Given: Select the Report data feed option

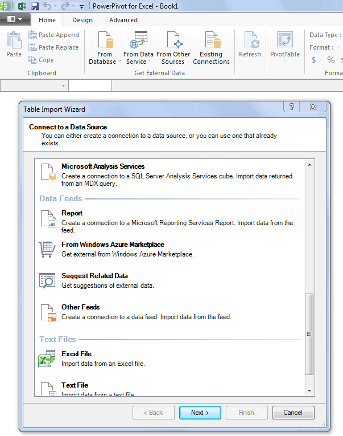Looking at the screenshot, I should click(x=170, y=222).
